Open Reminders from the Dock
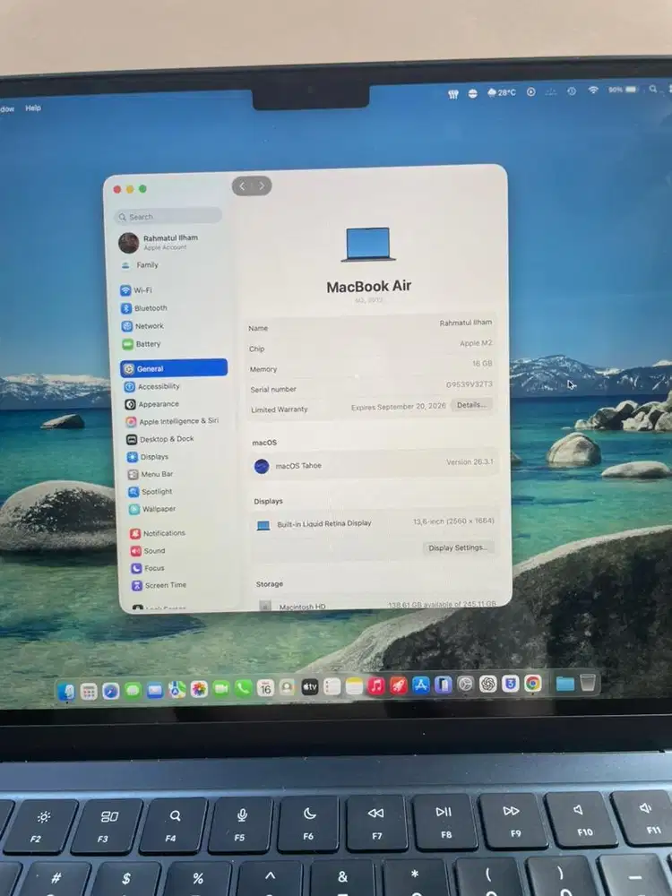This screenshot has width=672, height=896. click(332, 686)
